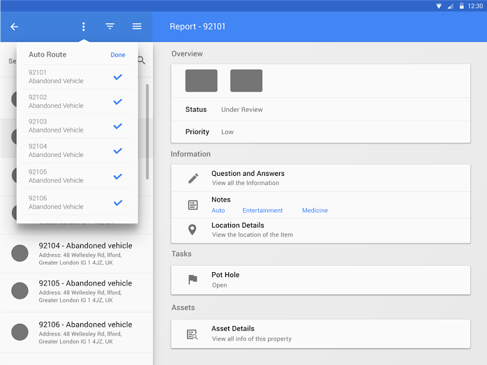487x365 pixels.
Task: Open 92106 - Abandoned vehicle list item
Action: point(77,332)
